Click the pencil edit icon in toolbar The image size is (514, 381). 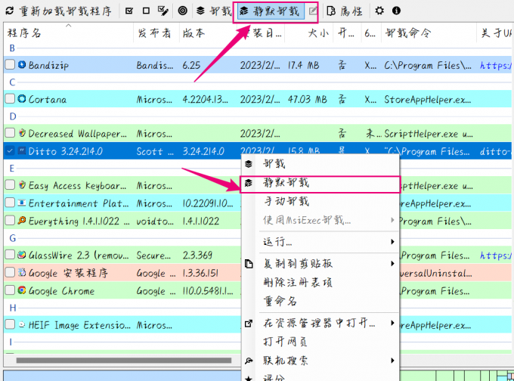(313, 11)
